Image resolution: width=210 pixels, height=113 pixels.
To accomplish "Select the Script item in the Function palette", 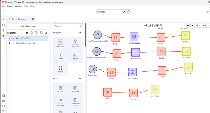I will point(60,69).
